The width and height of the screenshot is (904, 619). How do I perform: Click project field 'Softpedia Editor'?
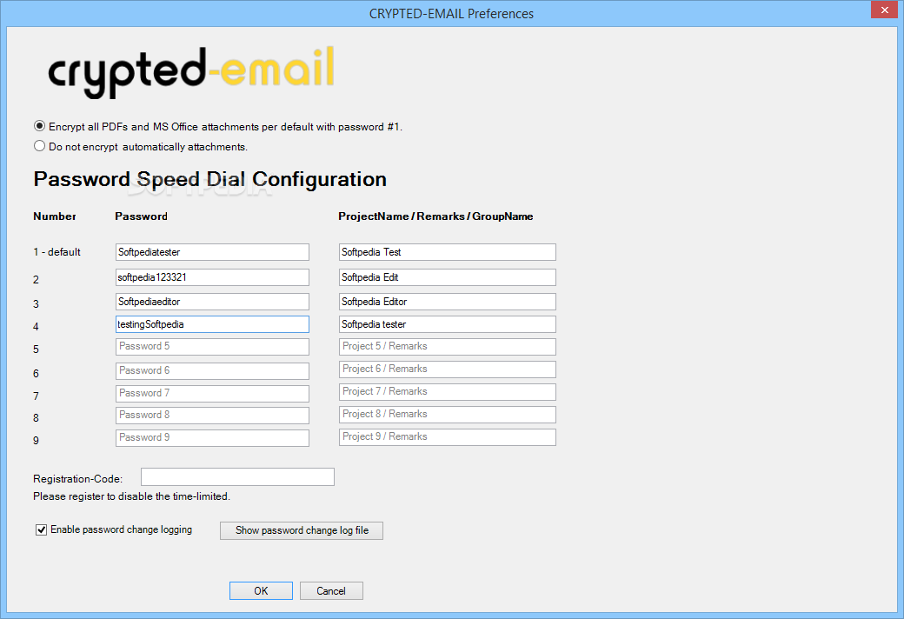[448, 302]
